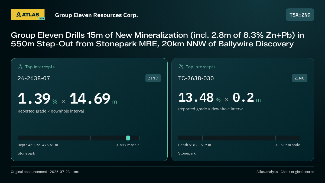Click the headline about 15m of New Mineralization

pos(158,39)
